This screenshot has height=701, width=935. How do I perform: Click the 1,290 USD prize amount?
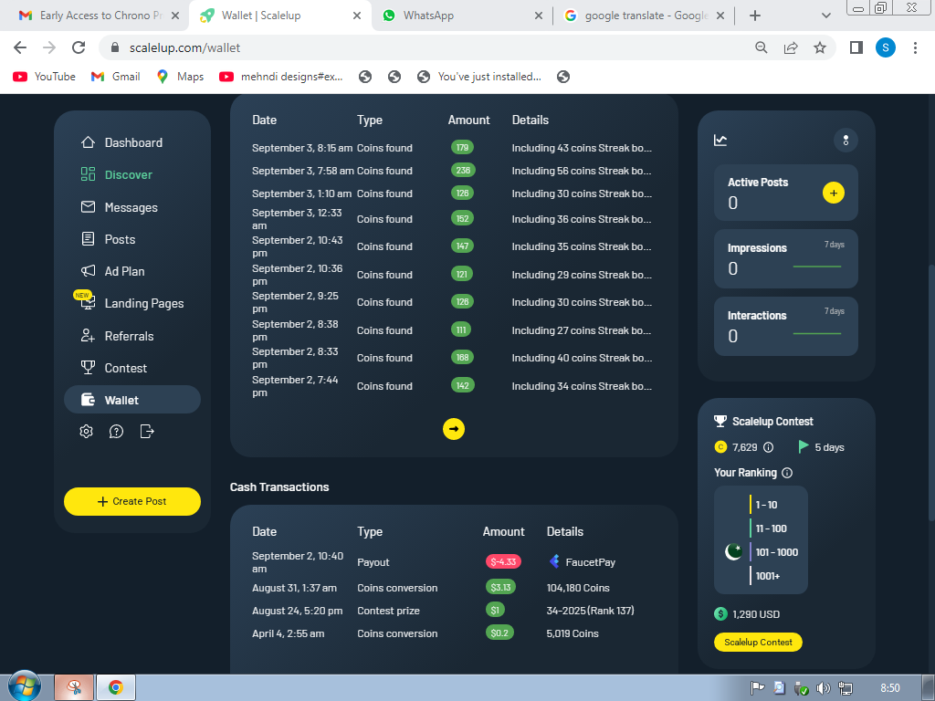coord(755,614)
